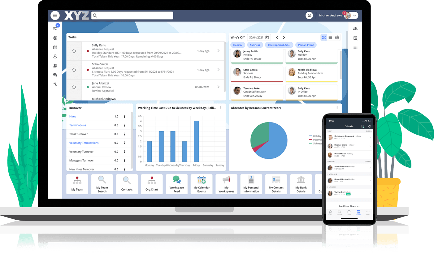Expand Sally Kanu absence request chevron
434x254 pixels.
pyautogui.click(x=219, y=51)
